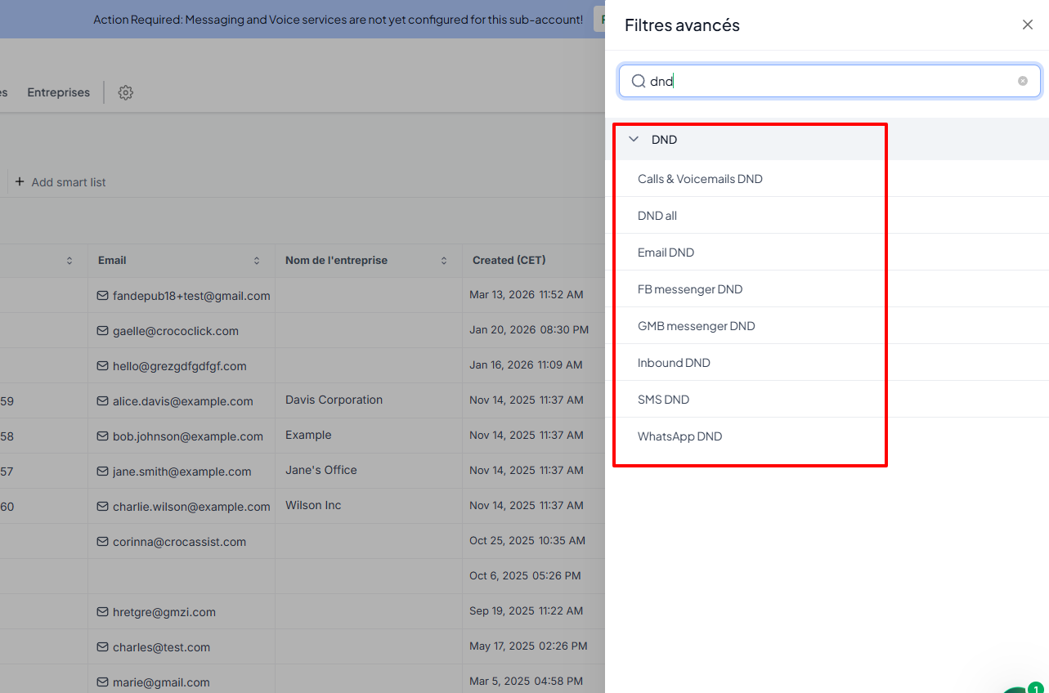Viewport: 1049px width, 693px height.
Task: Select Calls & Voicemails DND filter
Action: pyautogui.click(x=700, y=179)
